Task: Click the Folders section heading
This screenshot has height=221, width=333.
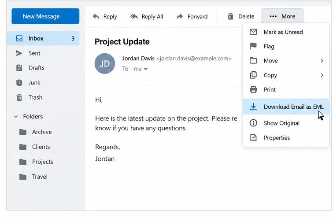Action: tap(33, 117)
